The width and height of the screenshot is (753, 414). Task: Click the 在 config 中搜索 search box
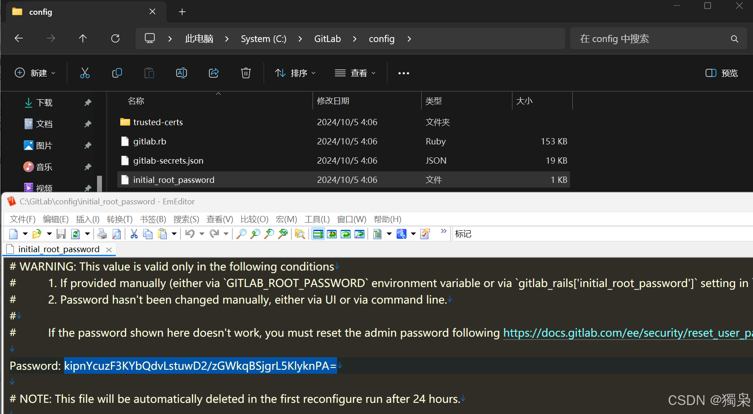(658, 39)
